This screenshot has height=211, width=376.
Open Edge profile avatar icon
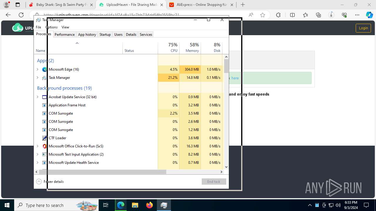6,5
